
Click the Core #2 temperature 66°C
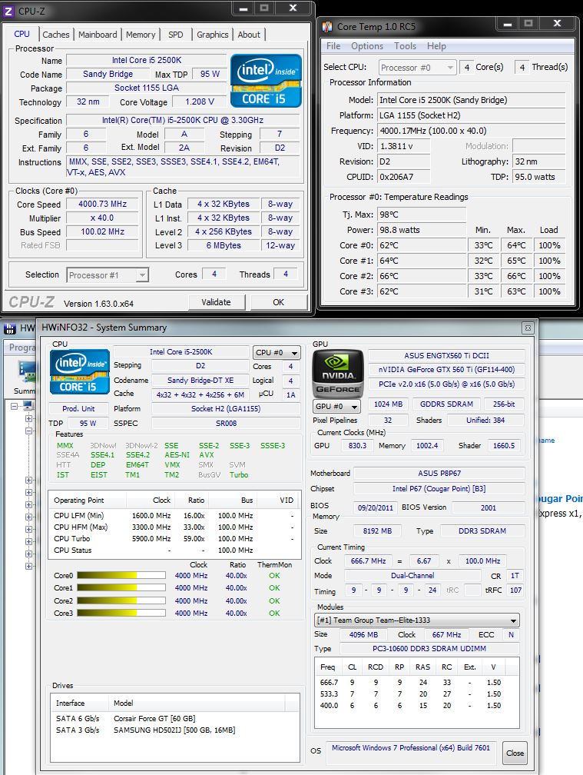coord(422,276)
